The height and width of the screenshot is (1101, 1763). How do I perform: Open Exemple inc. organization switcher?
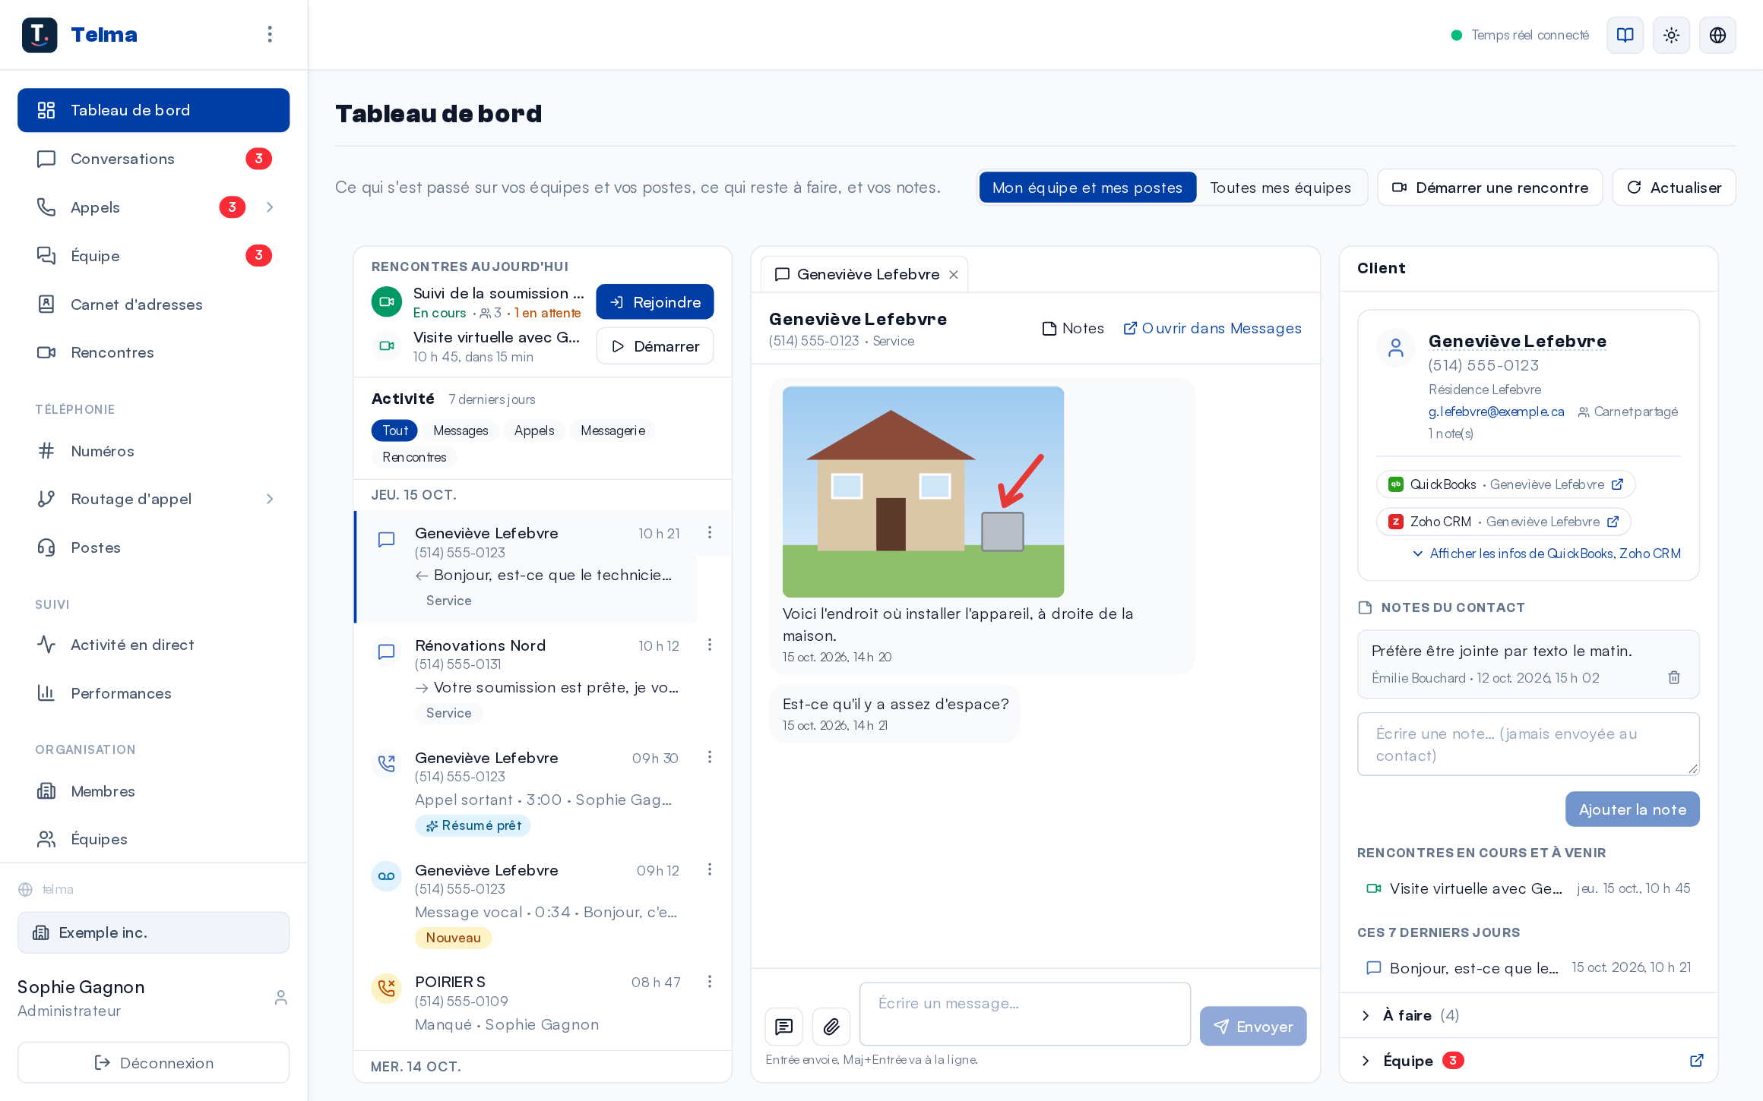click(154, 932)
